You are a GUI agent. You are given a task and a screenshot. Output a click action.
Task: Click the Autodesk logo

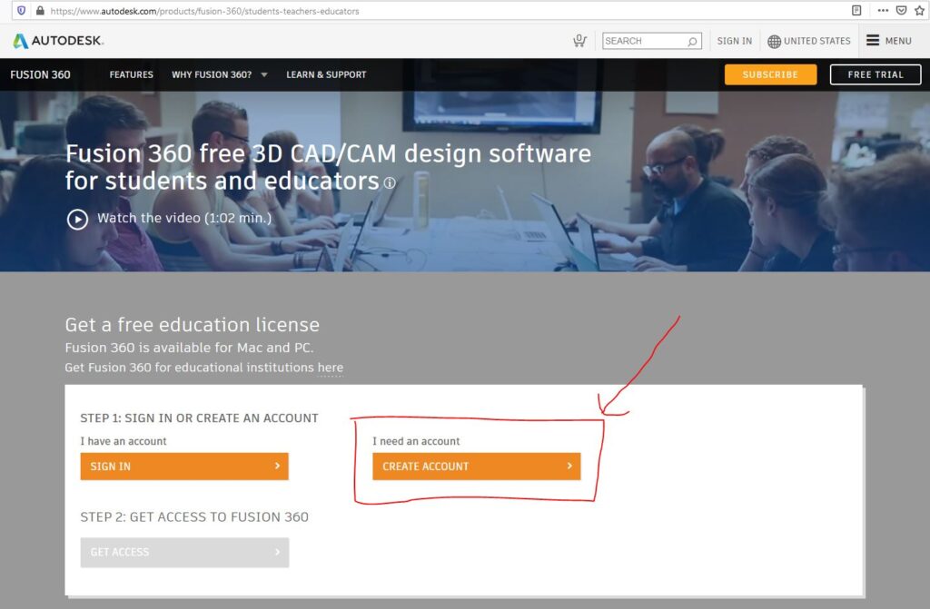pos(58,41)
